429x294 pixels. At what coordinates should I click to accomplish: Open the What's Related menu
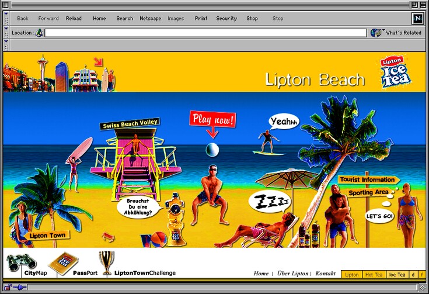(396, 33)
